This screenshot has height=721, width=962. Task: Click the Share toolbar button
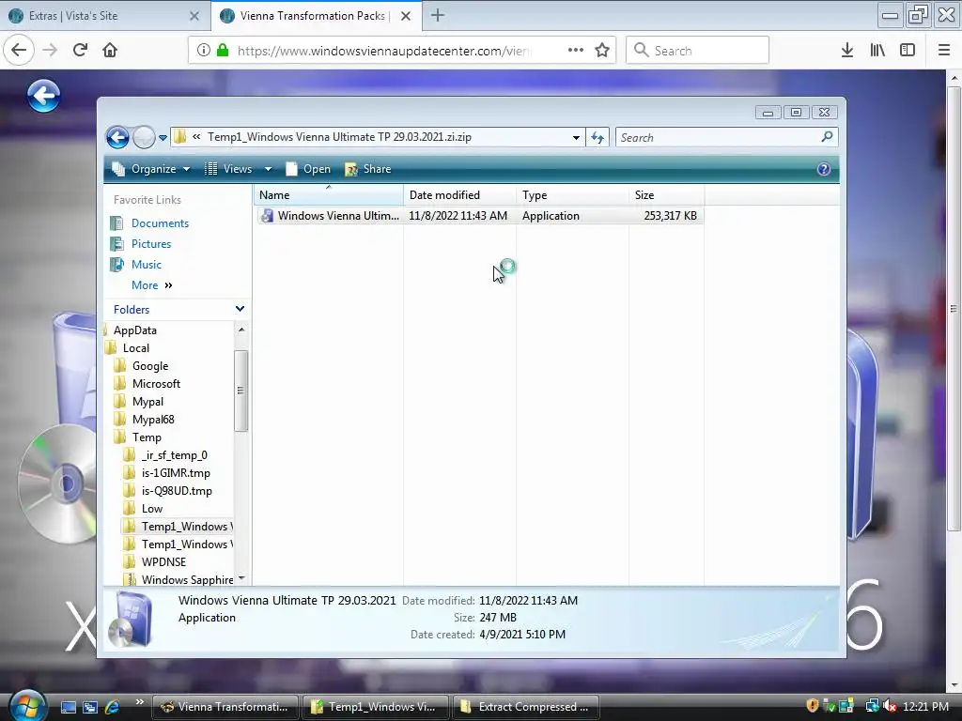point(368,169)
